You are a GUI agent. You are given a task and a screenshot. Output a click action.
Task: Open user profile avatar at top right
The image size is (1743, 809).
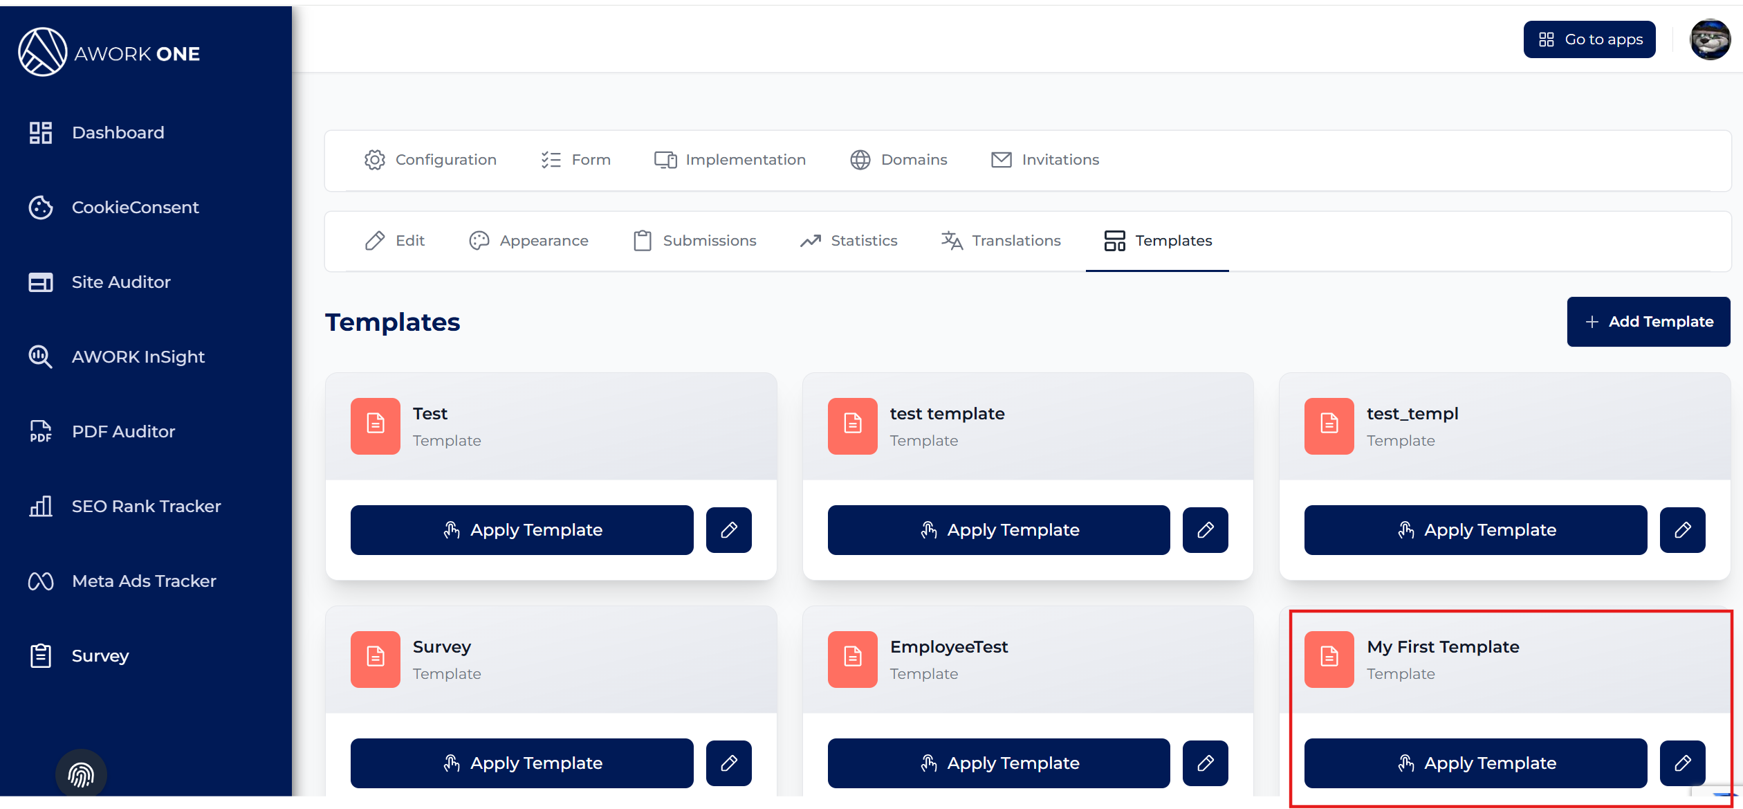(x=1709, y=39)
